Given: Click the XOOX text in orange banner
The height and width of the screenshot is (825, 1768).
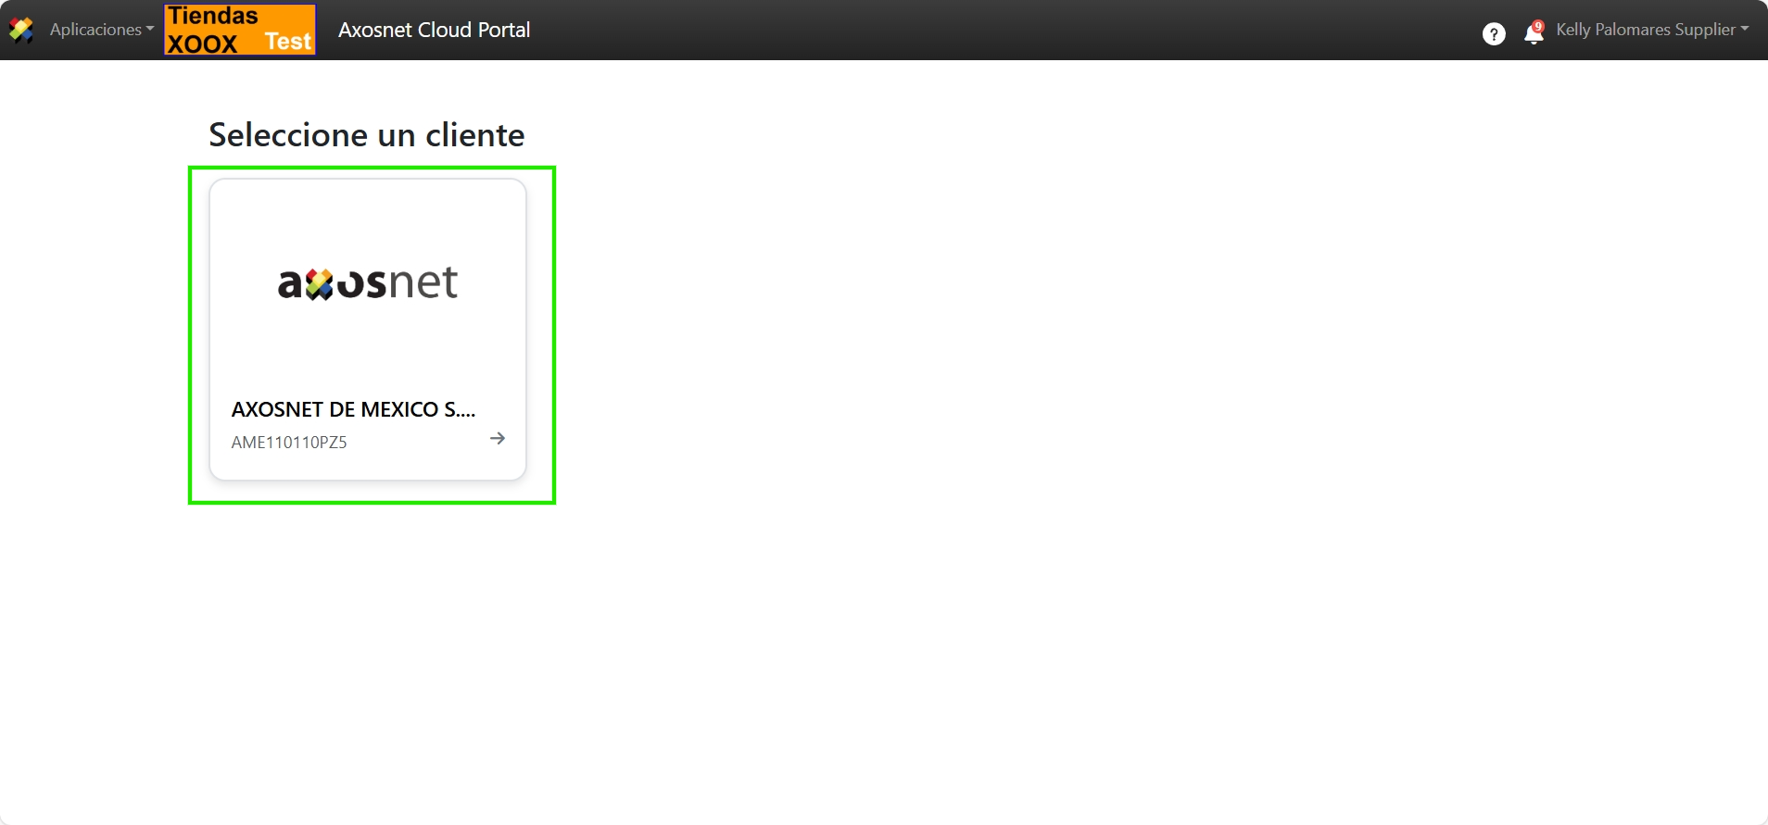Looking at the screenshot, I should pyautogui.click(x=202, y=44).
